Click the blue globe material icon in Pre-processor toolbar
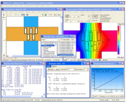The image size is (127, 102). click(22, 15)
